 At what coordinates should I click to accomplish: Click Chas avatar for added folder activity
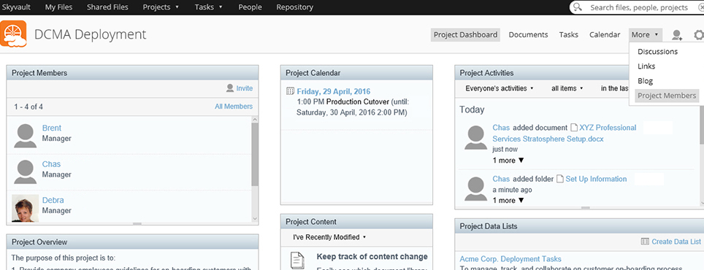475,189
